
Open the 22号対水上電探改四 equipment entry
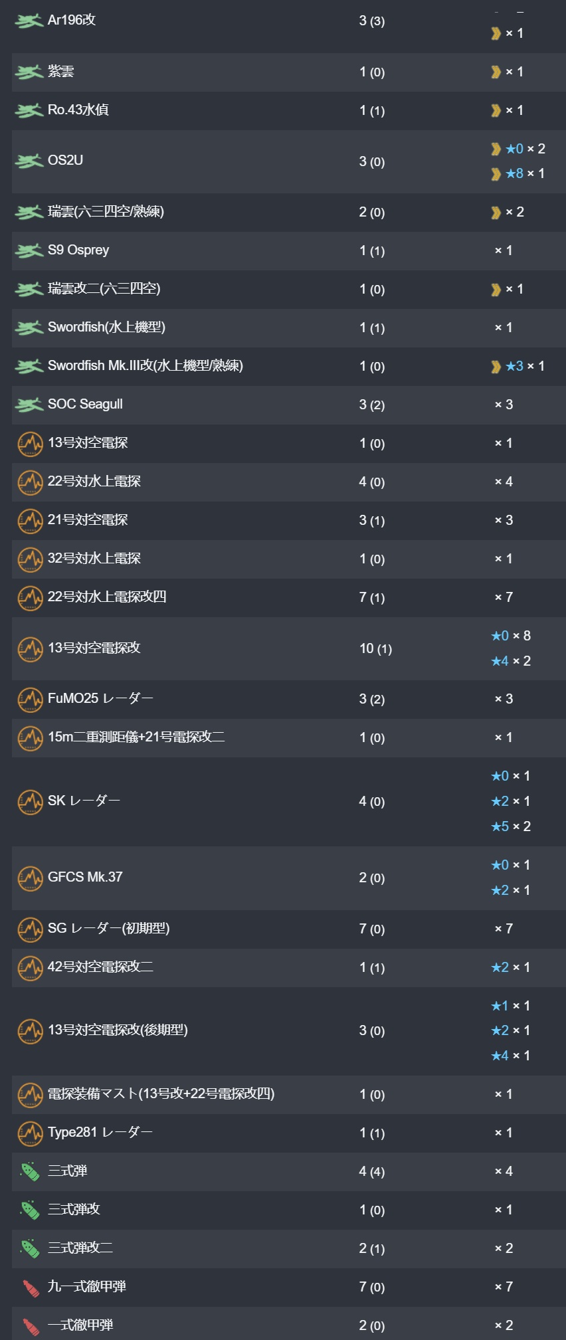(107, 597)
